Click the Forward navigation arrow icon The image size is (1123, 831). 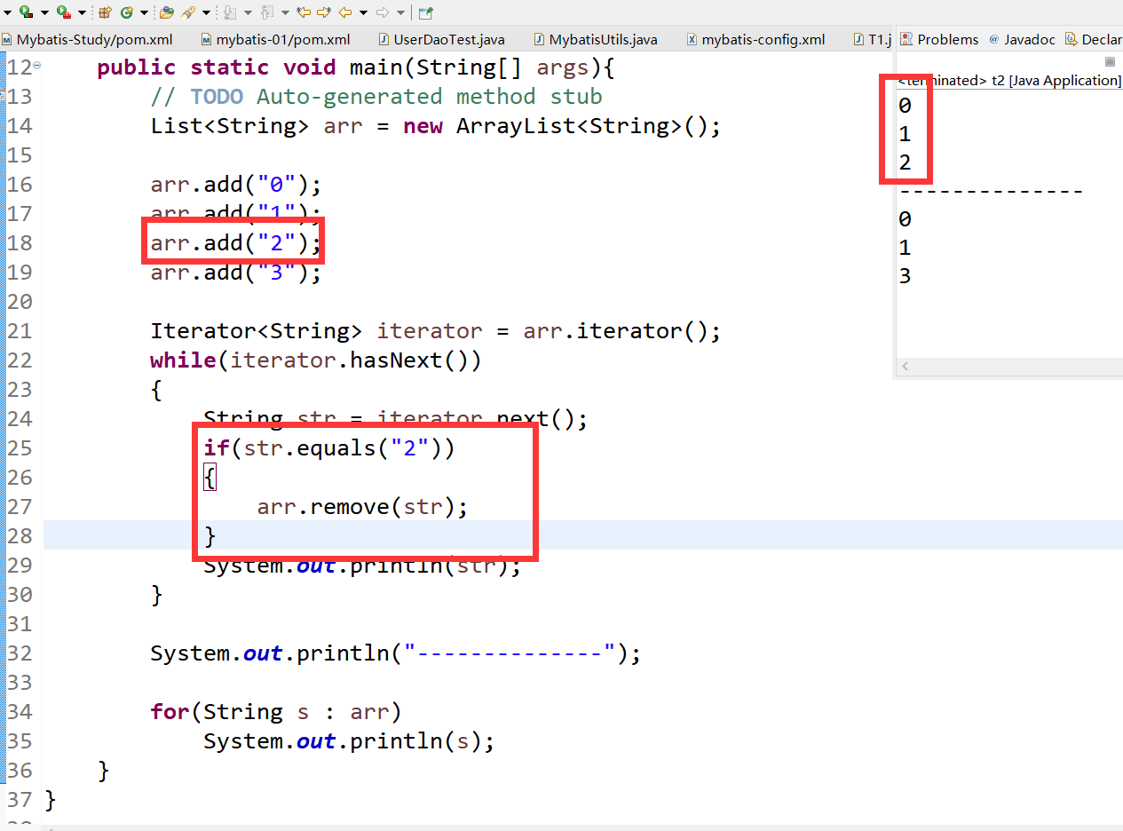(383, 12)
